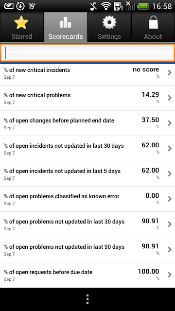
Task: Open the Starred tab star icon
Action: 21,22
